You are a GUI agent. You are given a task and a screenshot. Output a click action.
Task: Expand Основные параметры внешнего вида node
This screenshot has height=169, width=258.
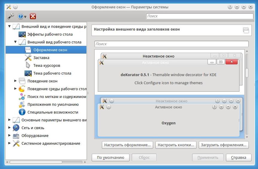tap(9, 120)
